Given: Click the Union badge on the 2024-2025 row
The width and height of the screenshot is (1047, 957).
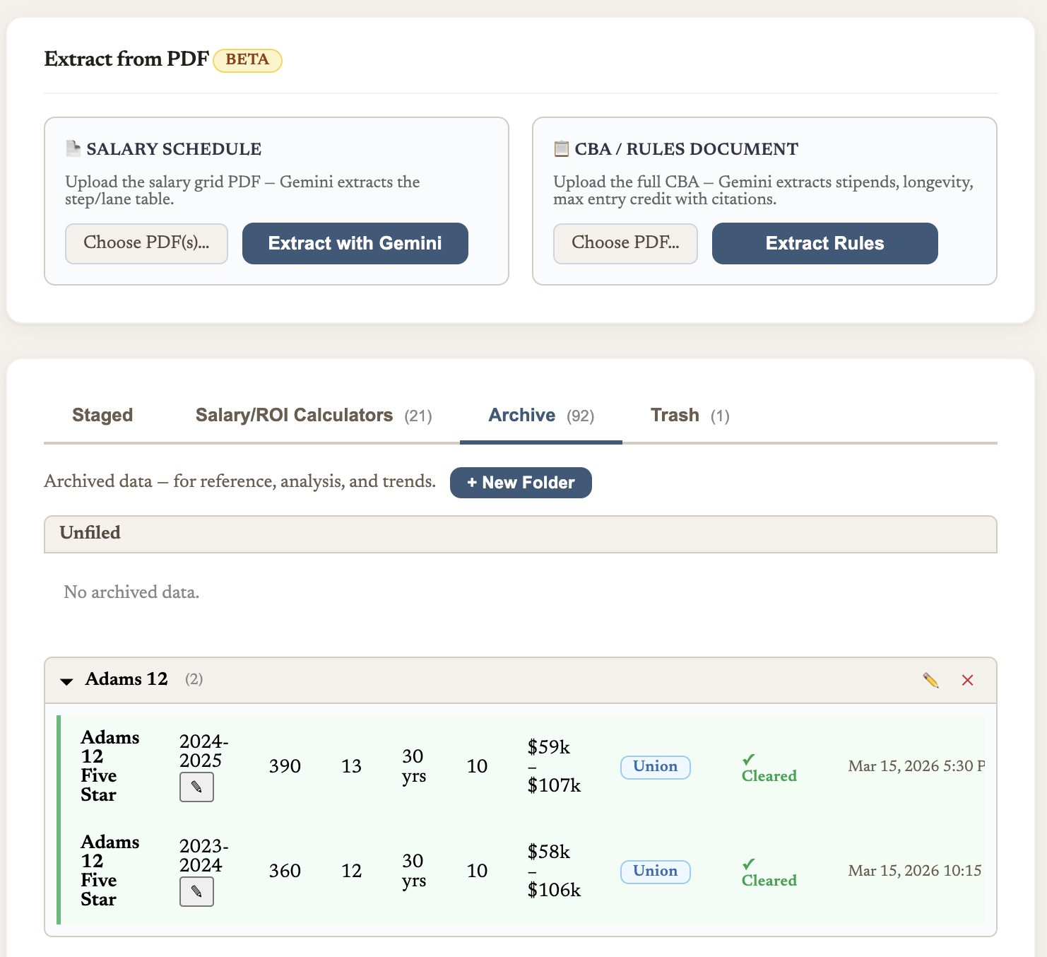Looking at the screenshot, I should point(655,767).
